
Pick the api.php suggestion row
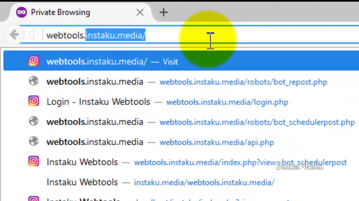(x=181, y=142)
